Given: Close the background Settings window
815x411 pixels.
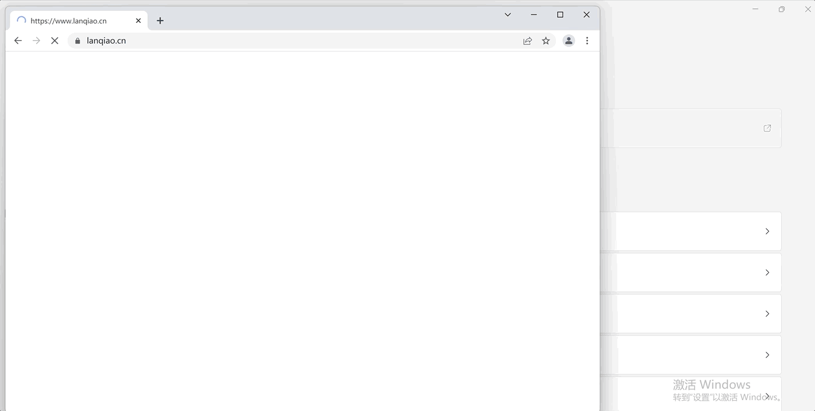Looking at the screenshot, I should point(807,9).
